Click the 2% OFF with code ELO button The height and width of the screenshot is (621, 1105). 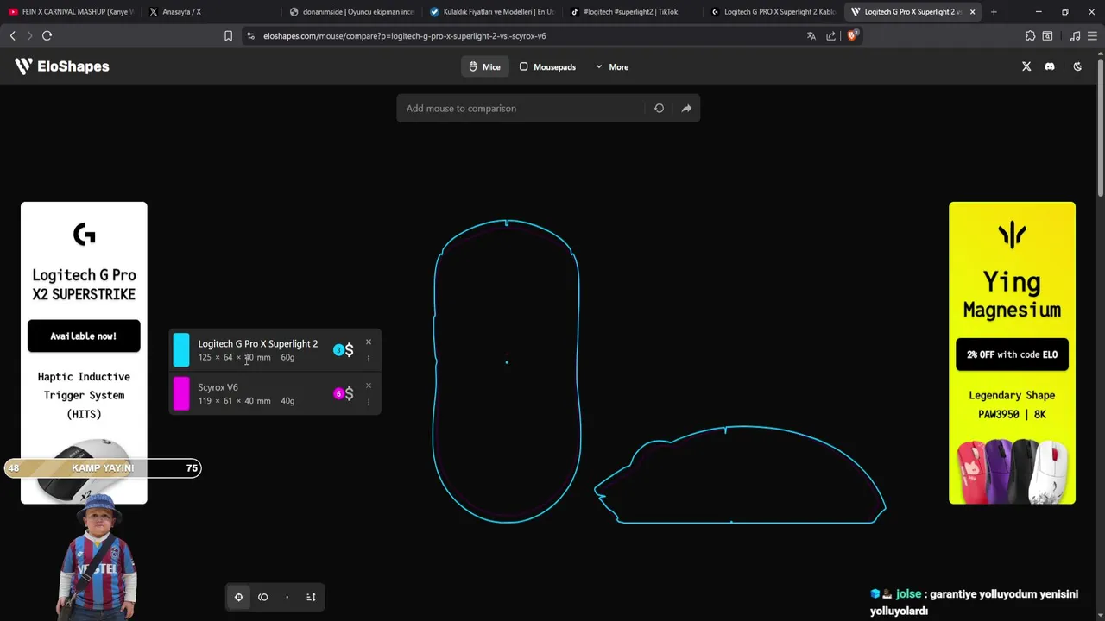[x=1012, y=354]
